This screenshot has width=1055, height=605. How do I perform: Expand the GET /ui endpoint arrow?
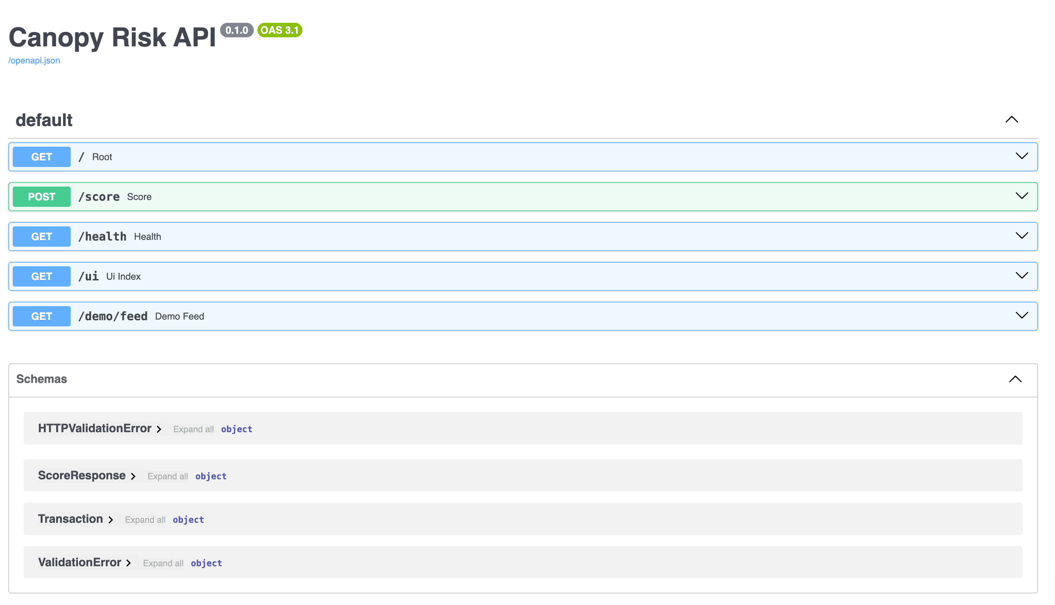coord(1021,276)
